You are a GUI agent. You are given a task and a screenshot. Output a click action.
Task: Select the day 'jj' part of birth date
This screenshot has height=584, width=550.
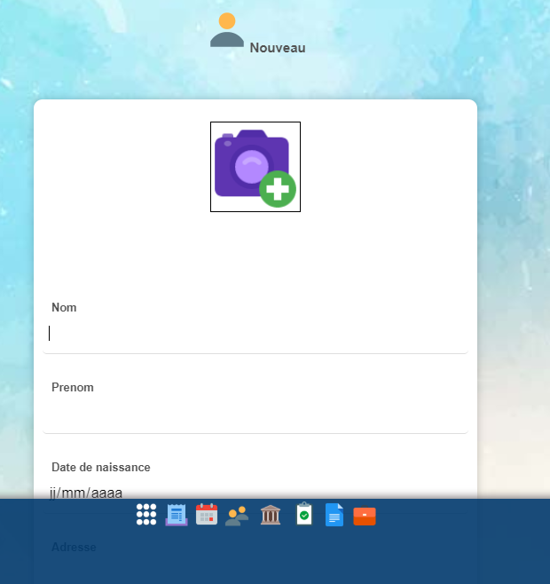pos(55,492)
